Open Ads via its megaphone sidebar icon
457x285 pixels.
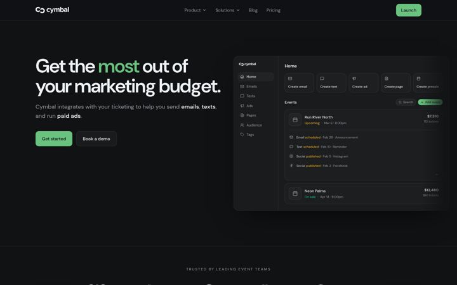tap(242, 106)
